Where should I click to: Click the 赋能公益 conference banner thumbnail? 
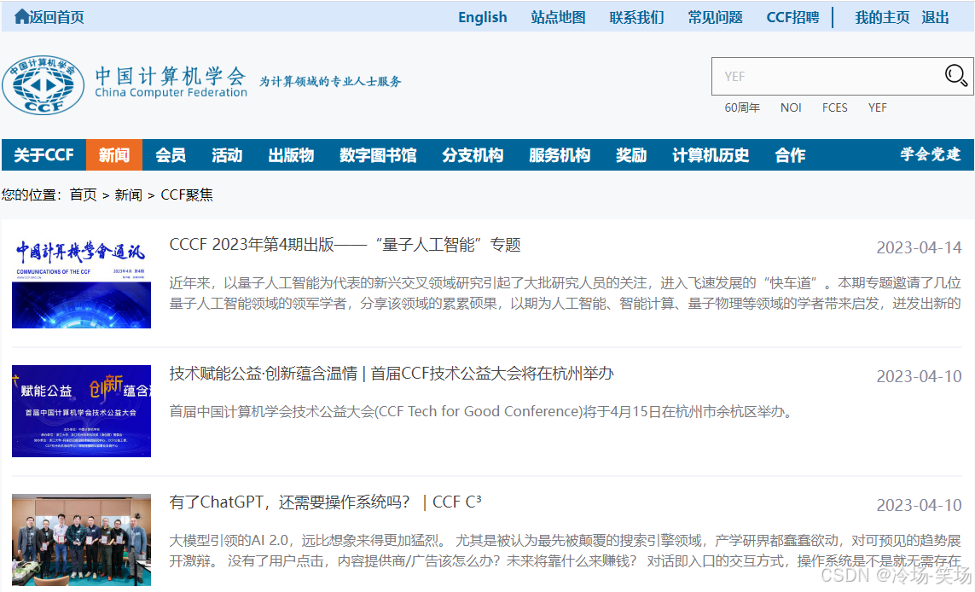pyautogui.click(x=81, y=411)
